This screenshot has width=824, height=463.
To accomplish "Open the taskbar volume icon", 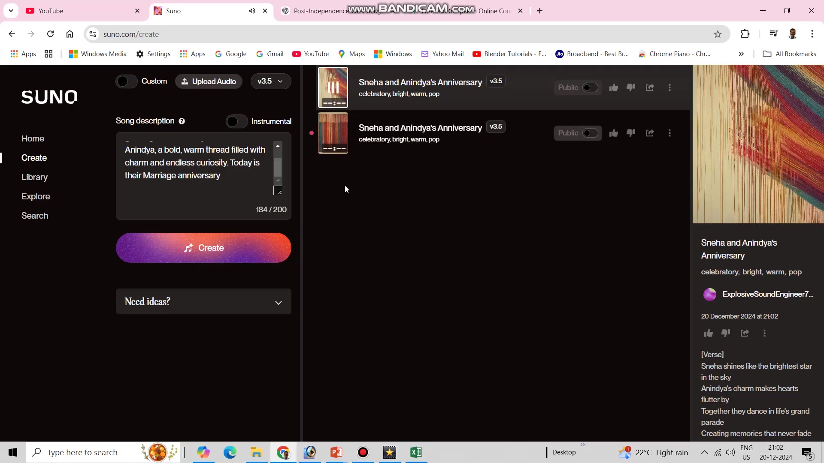I will 730,452.
